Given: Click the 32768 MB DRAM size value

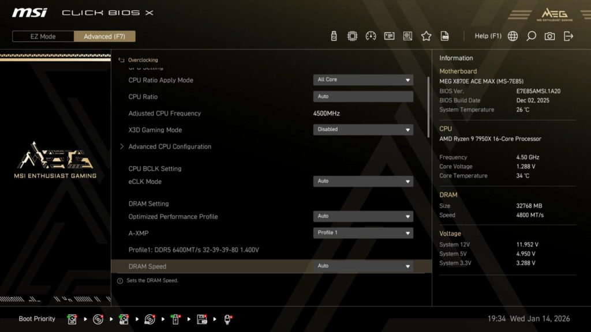Looking at the screenshot, I should (529, 206).
